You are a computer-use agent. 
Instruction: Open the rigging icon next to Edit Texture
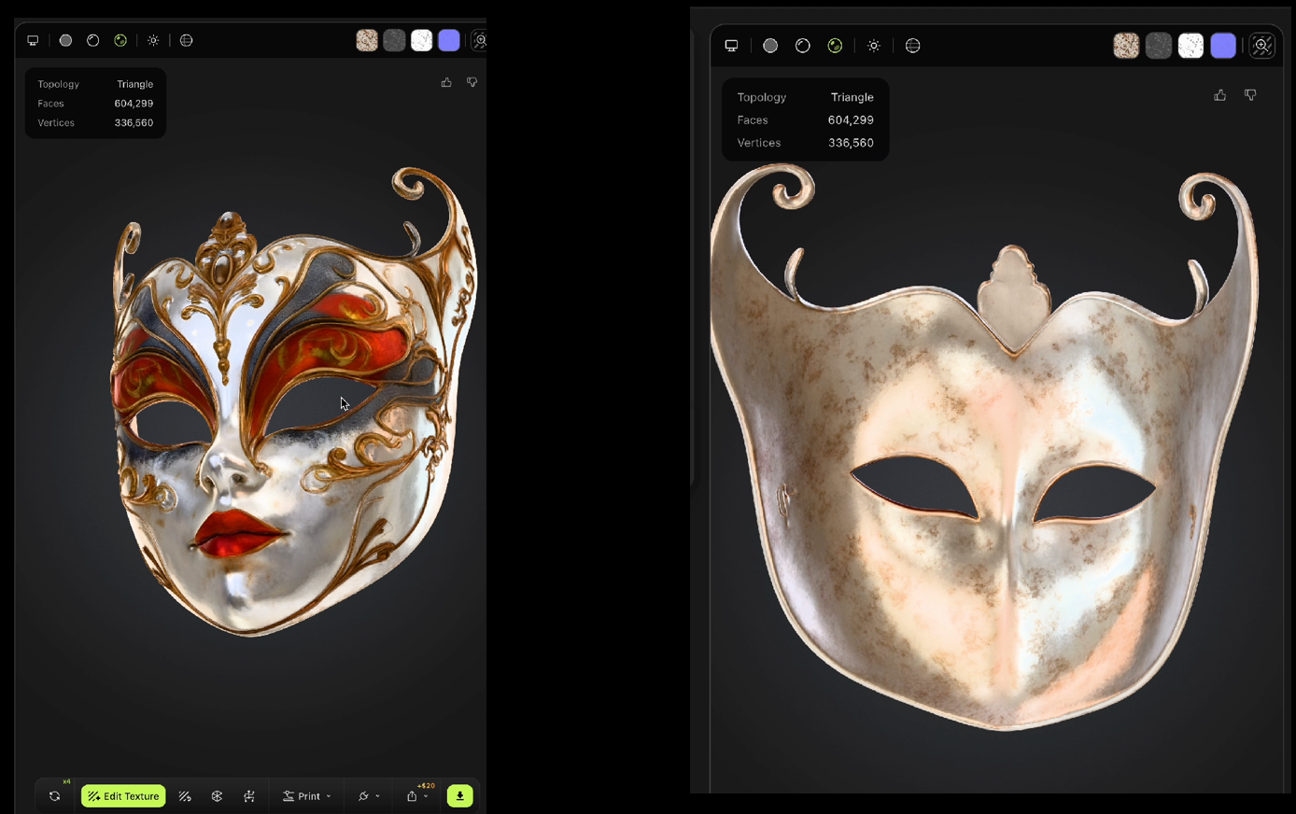(185, 796)
